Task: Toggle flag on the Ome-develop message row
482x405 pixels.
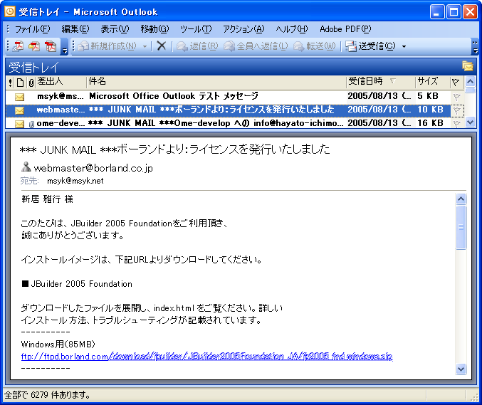Action: tap(456, 123)
